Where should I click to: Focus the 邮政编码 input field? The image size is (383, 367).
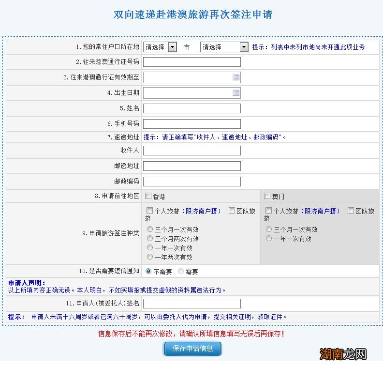pos(191,182)
